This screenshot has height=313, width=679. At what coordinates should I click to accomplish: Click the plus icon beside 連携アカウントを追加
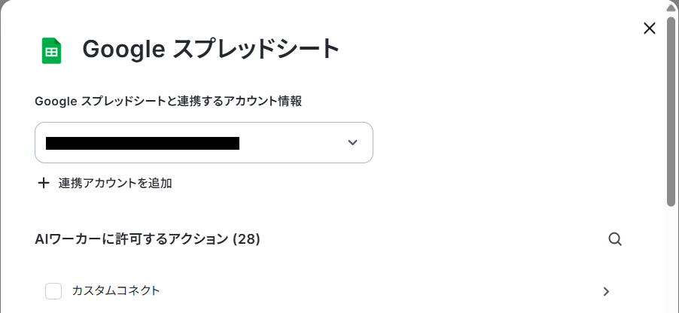click(44, 183)
